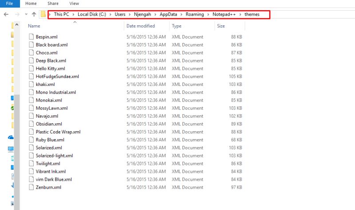355x210 pixels.
Task: Click file icon of Solarized-light.xml
Action: [x=31, y=156]
